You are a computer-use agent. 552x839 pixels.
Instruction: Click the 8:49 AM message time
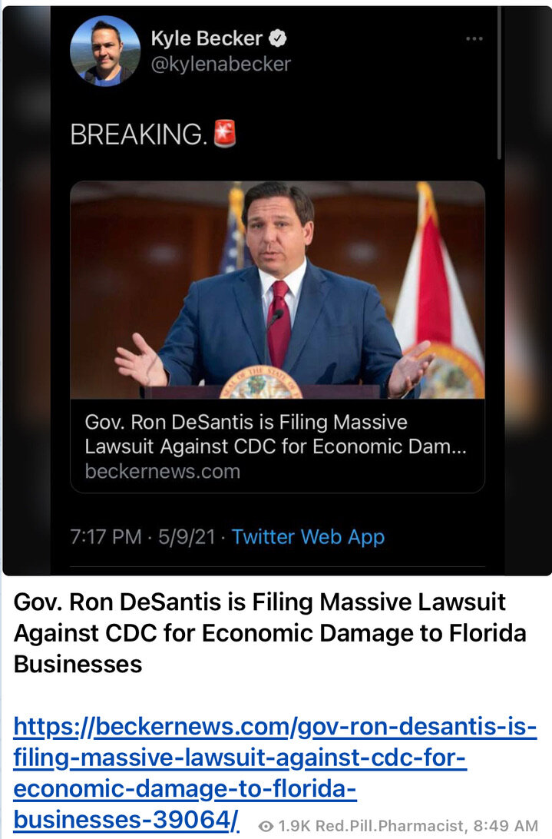point(505,826)
